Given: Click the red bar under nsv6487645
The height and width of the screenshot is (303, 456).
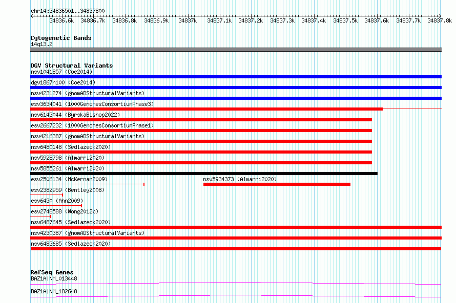Looking at the screenshot, I should tap(236, 227).
